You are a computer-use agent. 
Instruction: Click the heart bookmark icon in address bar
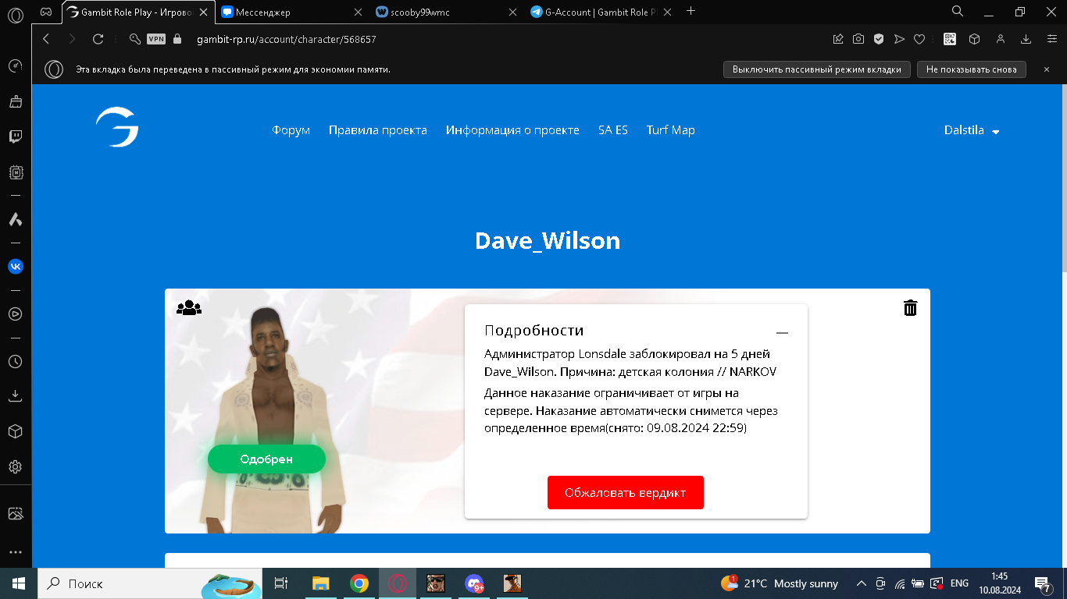click(x=919, y=39)
